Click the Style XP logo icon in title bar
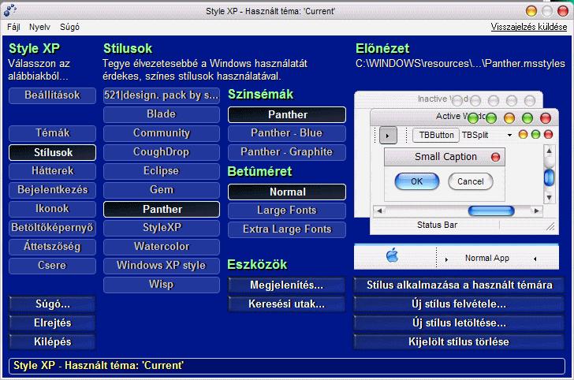574x380 pixels. coord(10,10)
